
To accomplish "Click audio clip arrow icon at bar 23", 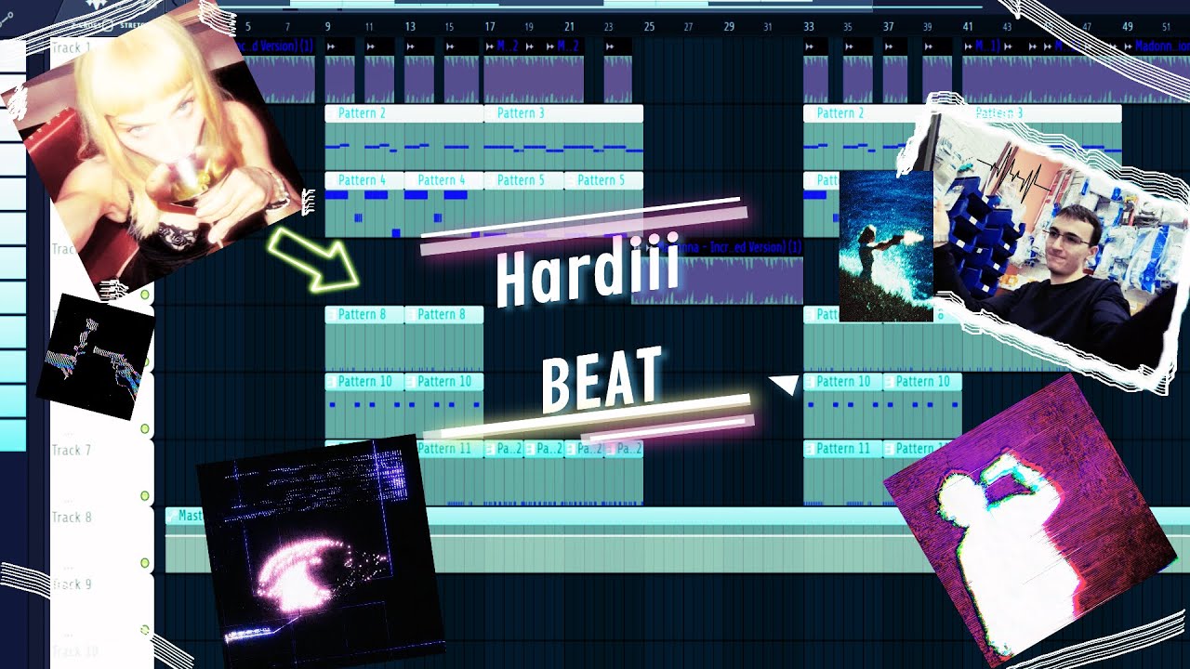I will [610, 46].
